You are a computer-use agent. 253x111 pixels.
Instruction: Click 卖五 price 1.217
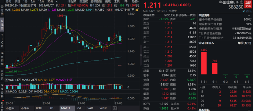coord(168,23)
